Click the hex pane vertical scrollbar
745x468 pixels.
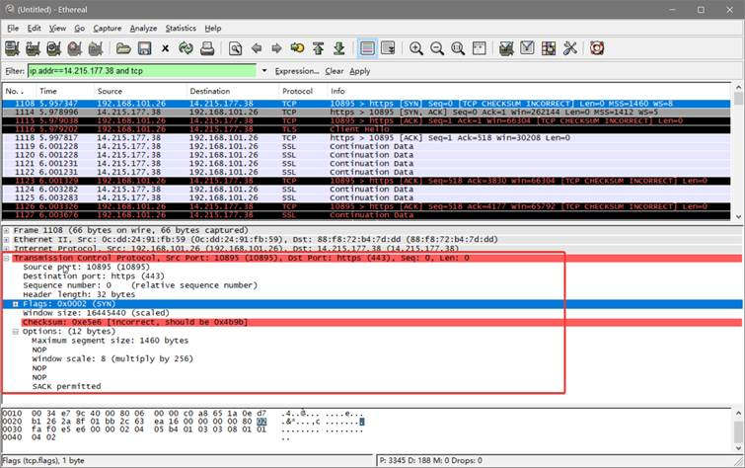point(738,430)
